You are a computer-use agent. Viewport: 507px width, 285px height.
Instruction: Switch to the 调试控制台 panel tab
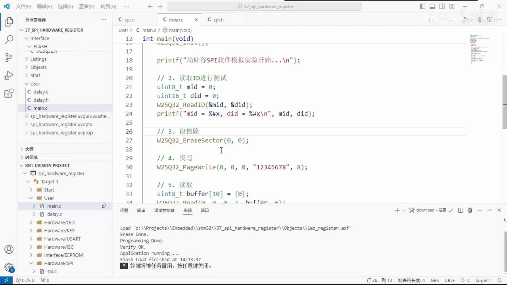coord(164,210)
